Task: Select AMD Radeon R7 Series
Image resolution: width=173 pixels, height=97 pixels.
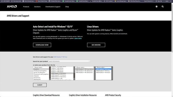Action: (x=62, y=75)
